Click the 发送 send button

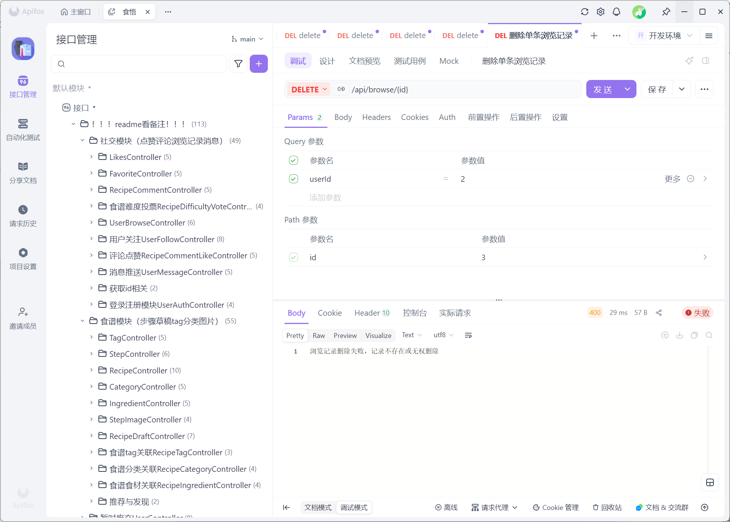602,89
